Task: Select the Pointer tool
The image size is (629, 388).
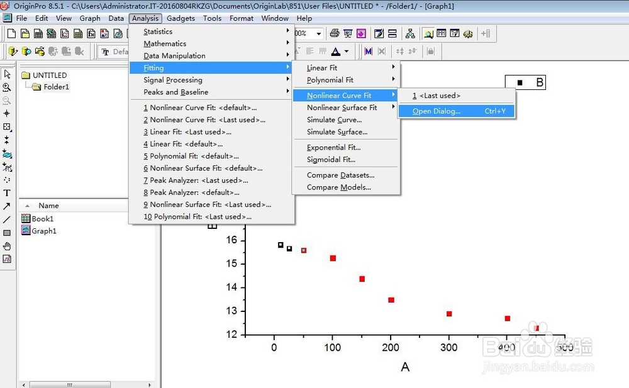Action: point(7,74)
